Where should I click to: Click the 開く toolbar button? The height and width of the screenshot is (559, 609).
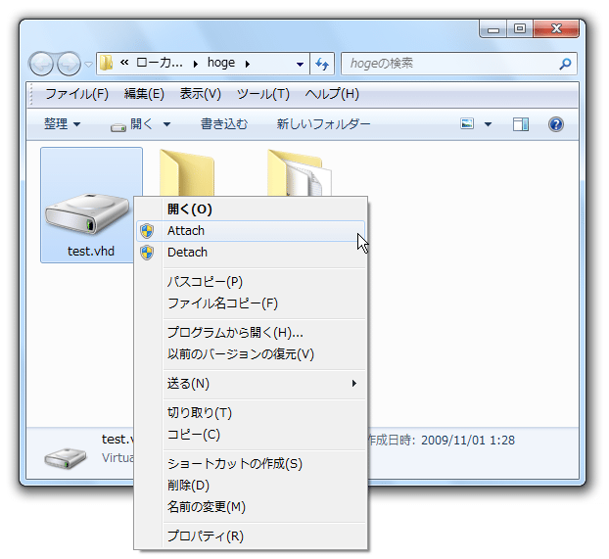click(132, 124)
